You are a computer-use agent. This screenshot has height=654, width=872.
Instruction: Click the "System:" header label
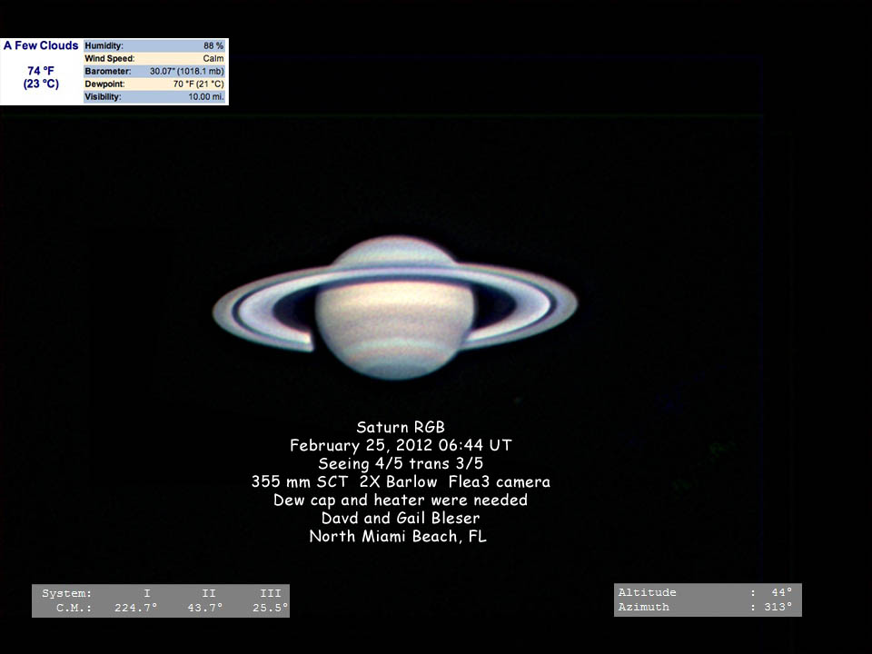[66, 593]
